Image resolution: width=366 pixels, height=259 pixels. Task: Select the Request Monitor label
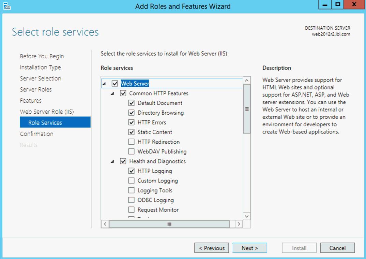(158, 210)
